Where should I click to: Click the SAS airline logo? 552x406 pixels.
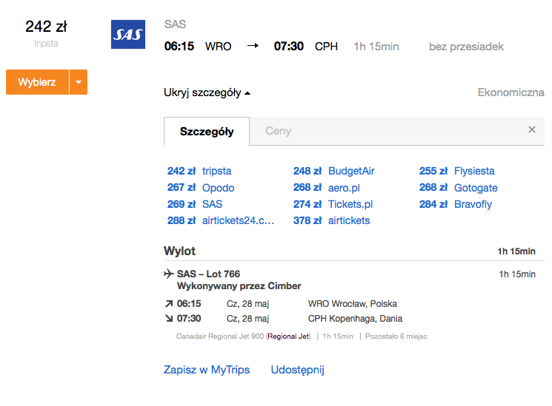(x=127, y=34)
